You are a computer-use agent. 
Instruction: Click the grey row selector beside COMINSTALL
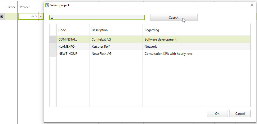(53, 39)
